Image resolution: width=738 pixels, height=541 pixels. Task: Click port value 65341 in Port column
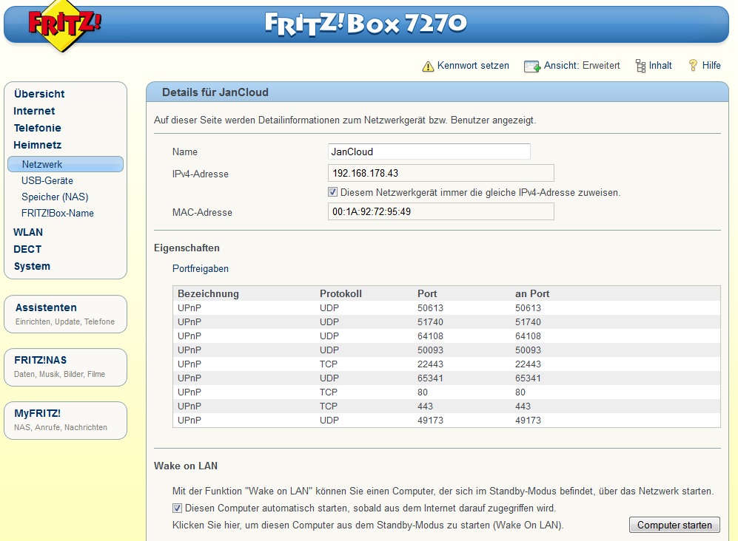tap(430, 378)
